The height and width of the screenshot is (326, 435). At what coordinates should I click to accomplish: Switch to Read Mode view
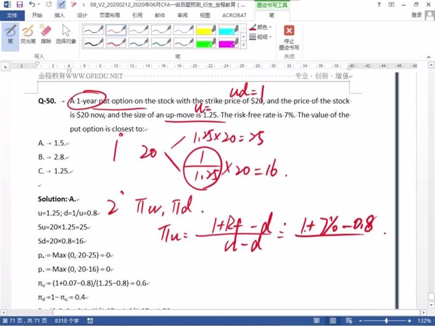tap(316, 321)
